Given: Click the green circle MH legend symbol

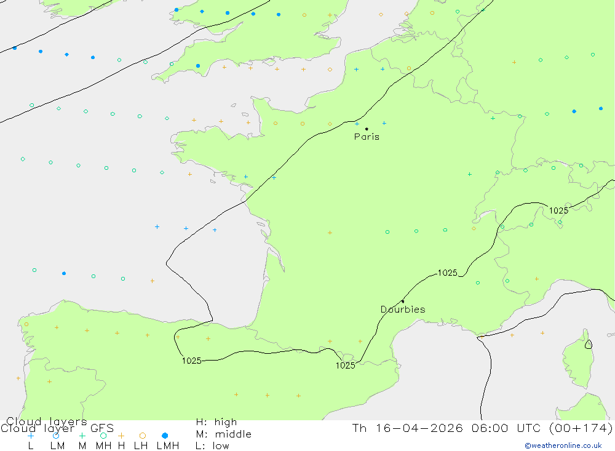Looking at the screenshot, I should (103, 436).
